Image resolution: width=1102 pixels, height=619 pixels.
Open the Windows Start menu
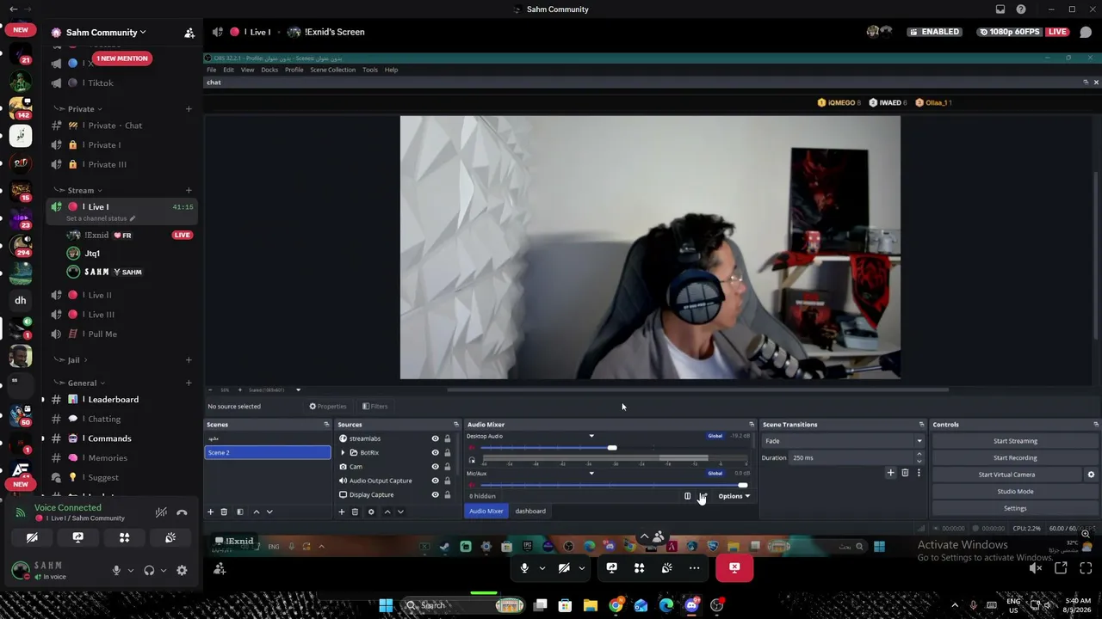(386, 605)
